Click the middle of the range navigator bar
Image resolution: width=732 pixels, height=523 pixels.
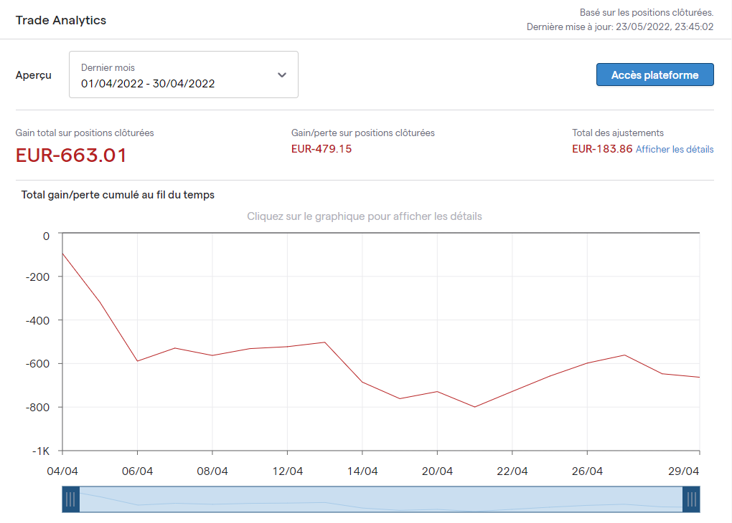point(380,499)
